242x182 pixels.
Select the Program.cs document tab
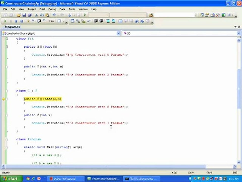click(12, 27)
